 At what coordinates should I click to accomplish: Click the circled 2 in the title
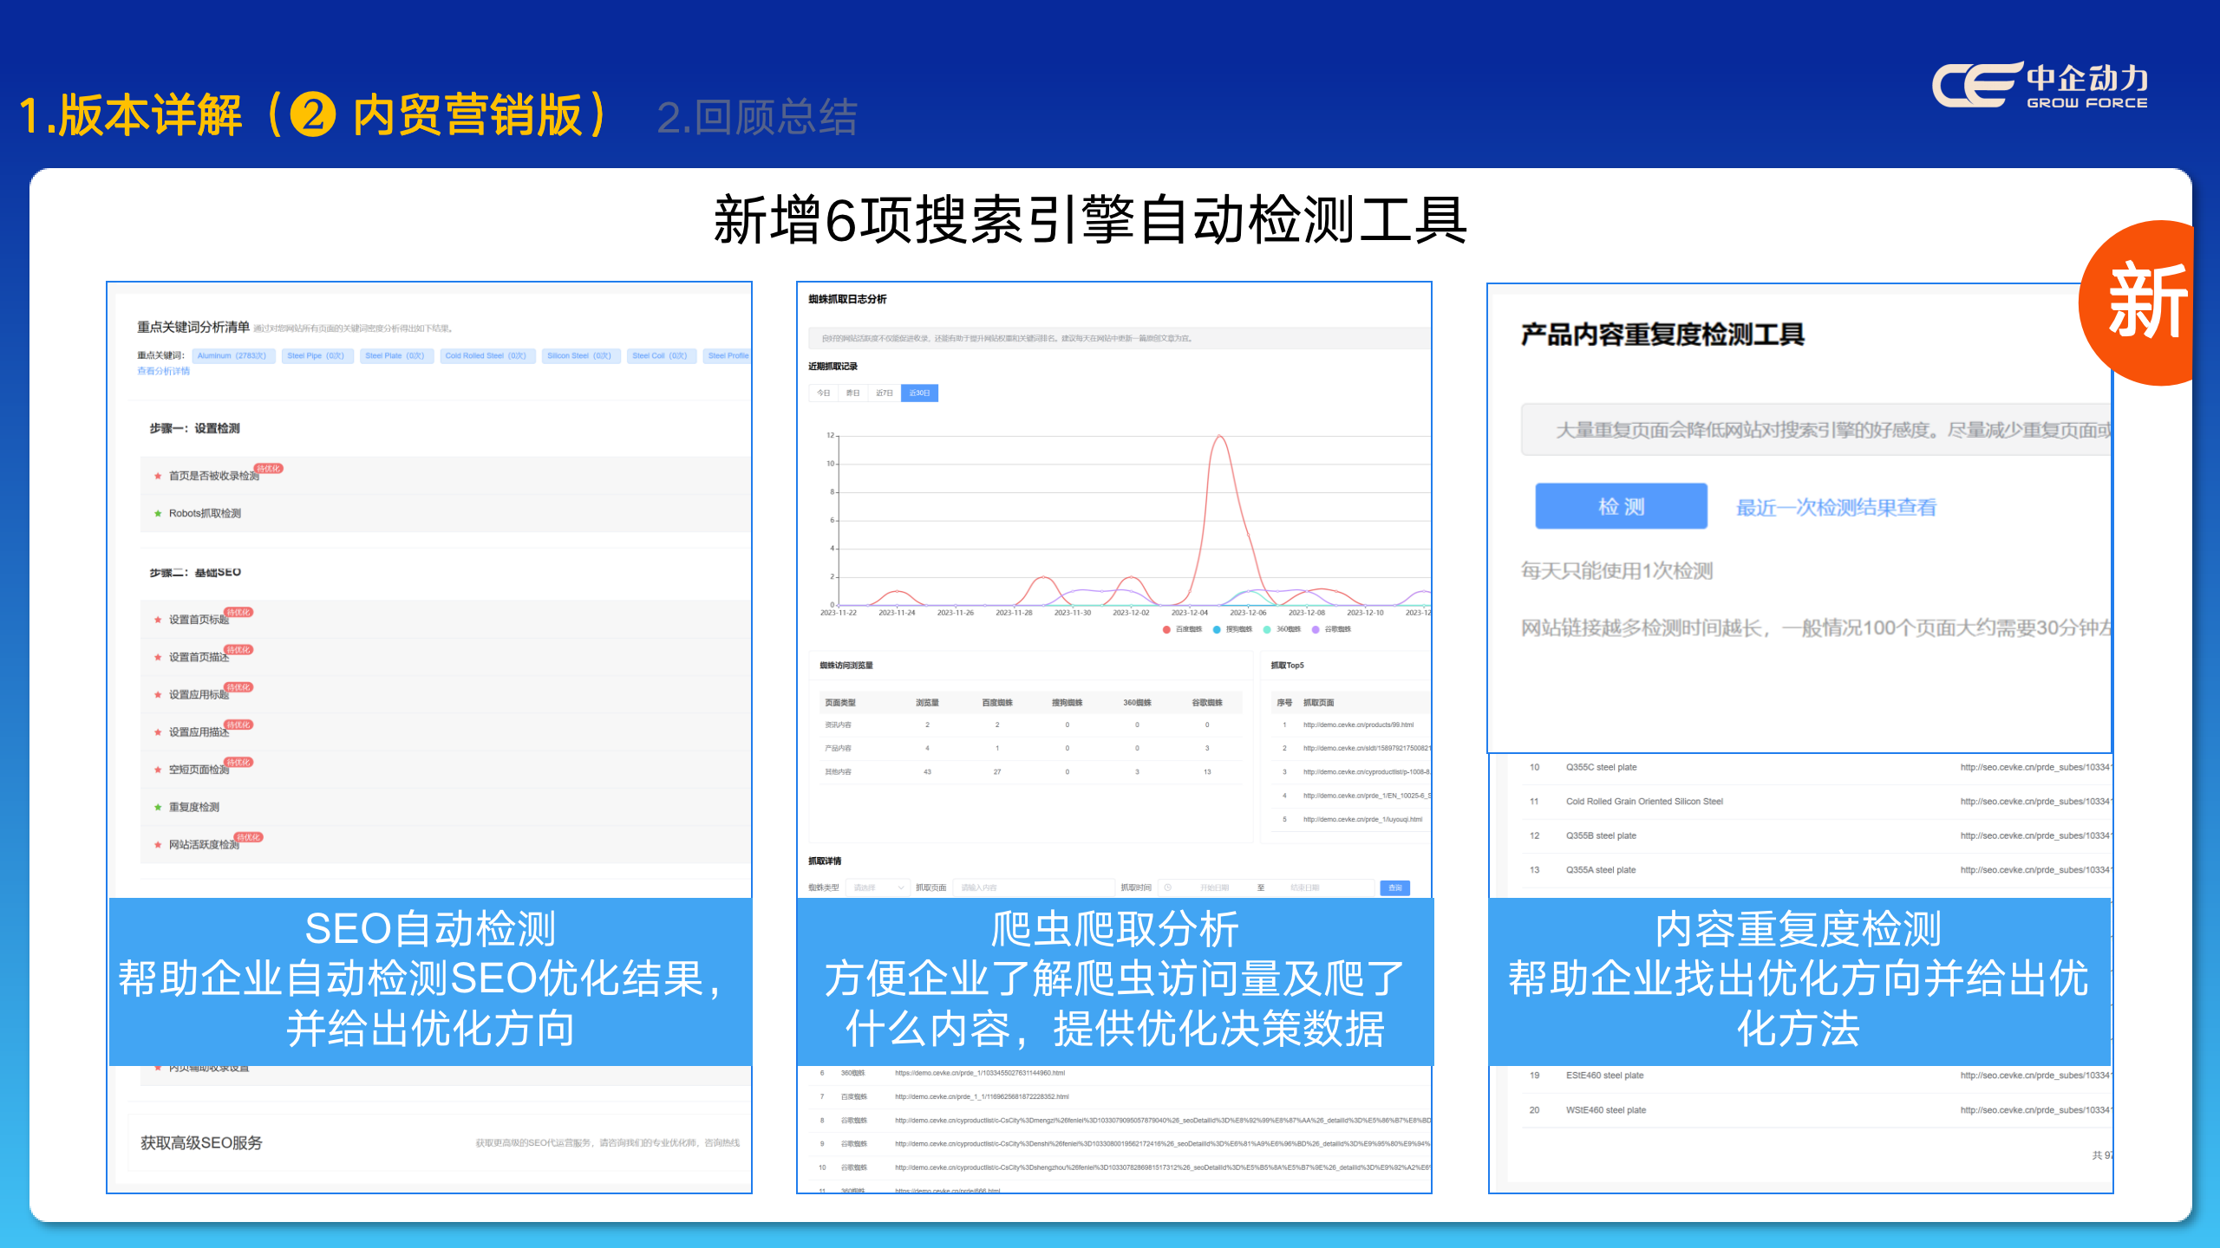[x=312, y=115]
